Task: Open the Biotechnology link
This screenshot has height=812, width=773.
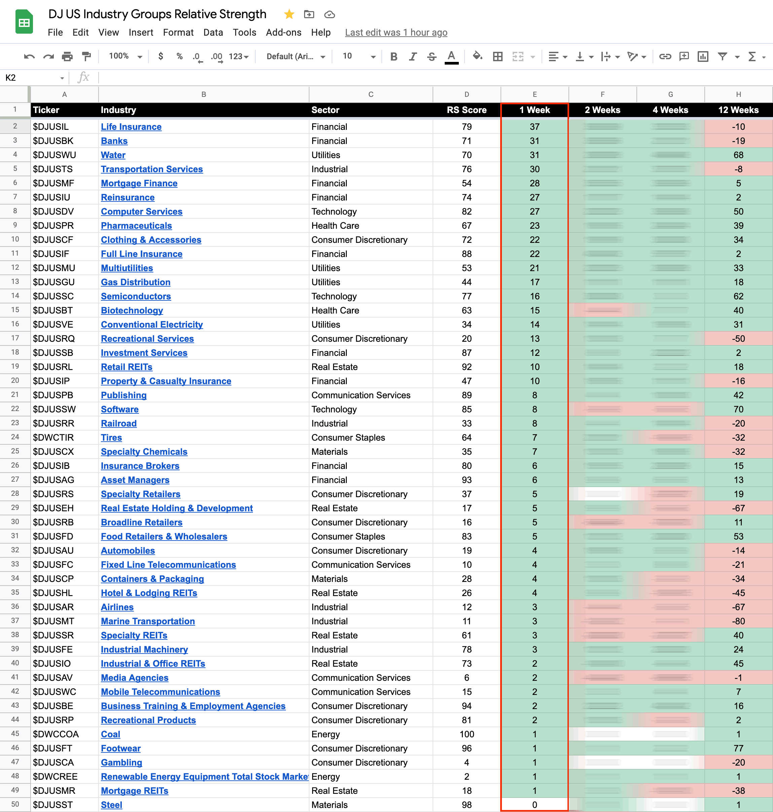Action: click(132, 310)
